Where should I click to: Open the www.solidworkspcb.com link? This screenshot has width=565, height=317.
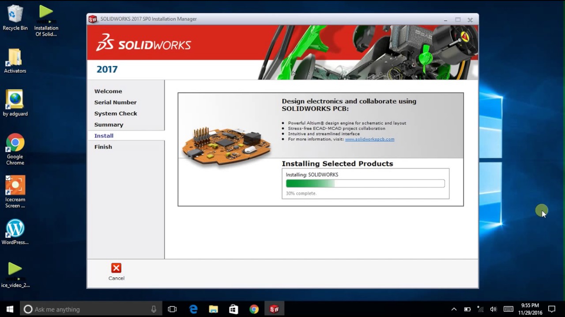click(369, 139)
